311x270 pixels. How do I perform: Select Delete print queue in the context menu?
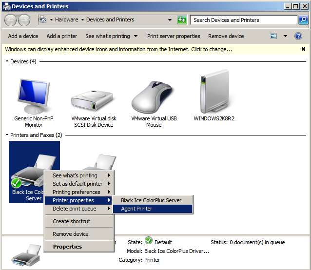click(79, 209)
